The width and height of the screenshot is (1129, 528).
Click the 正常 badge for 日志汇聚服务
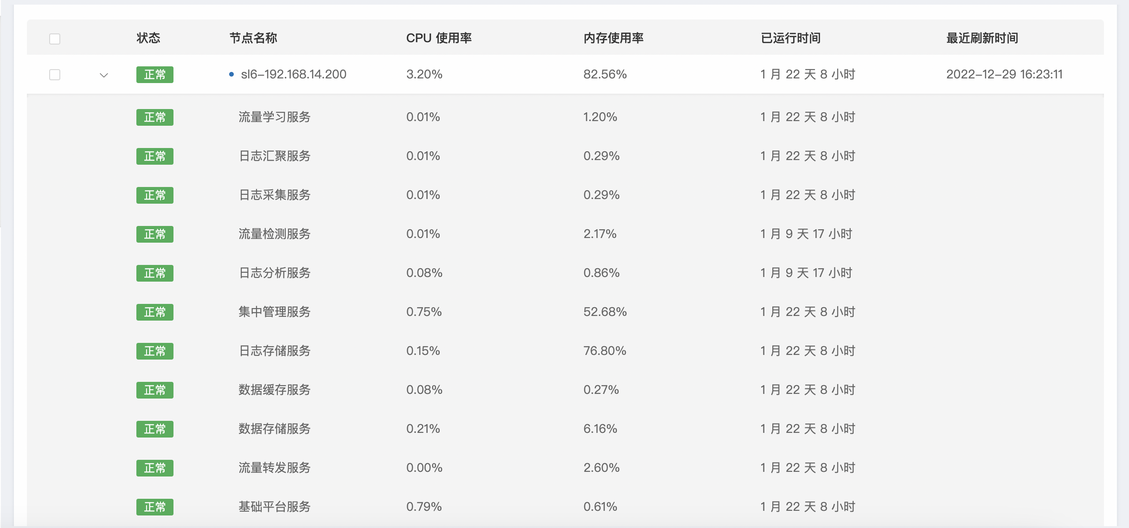tap(154, 156)
